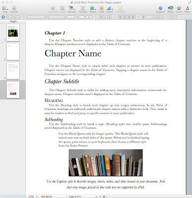Toggle italic text formatting
The width and height of the screenshot is (192, 198).
pyautogui.click(x=105, y=17)
